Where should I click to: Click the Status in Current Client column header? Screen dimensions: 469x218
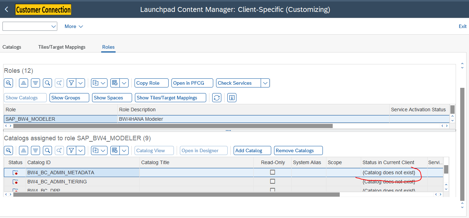[394, 162]
